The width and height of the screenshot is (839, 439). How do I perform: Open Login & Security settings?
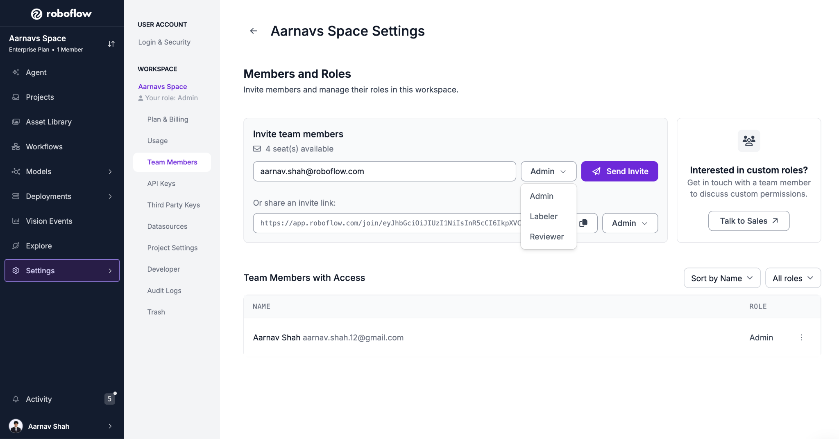(164, 42)
